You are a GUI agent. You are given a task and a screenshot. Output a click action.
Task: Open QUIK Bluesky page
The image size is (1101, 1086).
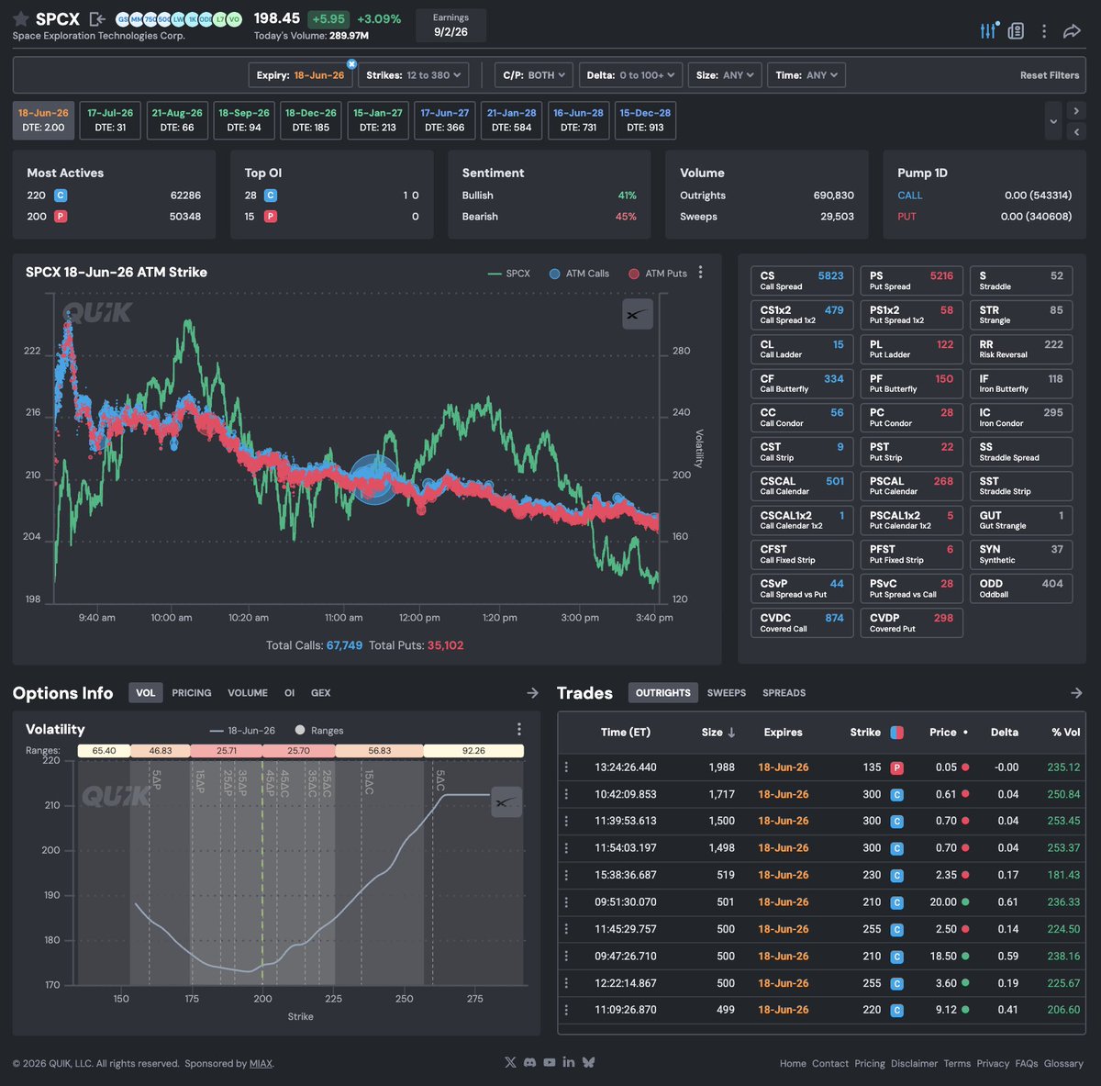[588, 1062]
